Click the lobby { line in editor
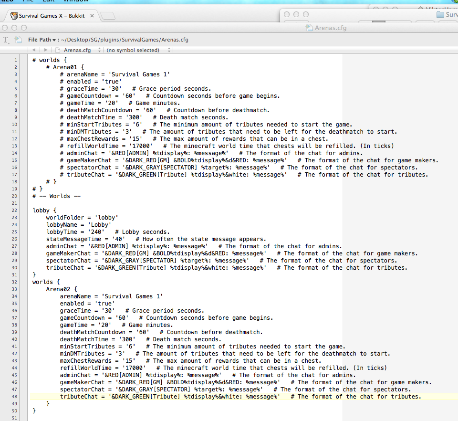 [x=44, y=210]
